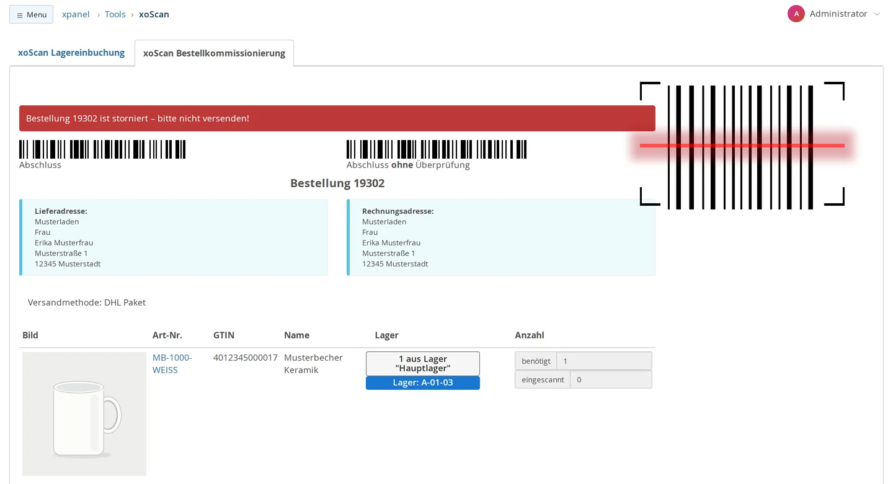Click the Lager column header
This screenshot has height=484, width=888.
pyautogui.click(x=386, y=335)
